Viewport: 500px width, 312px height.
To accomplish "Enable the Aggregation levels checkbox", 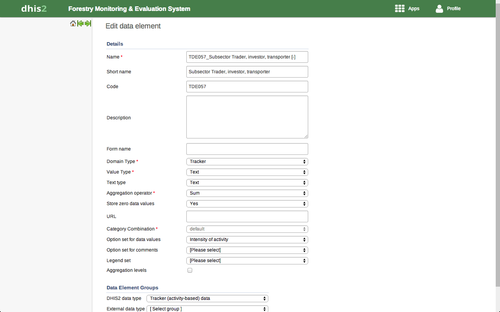I will click(190, 270).
